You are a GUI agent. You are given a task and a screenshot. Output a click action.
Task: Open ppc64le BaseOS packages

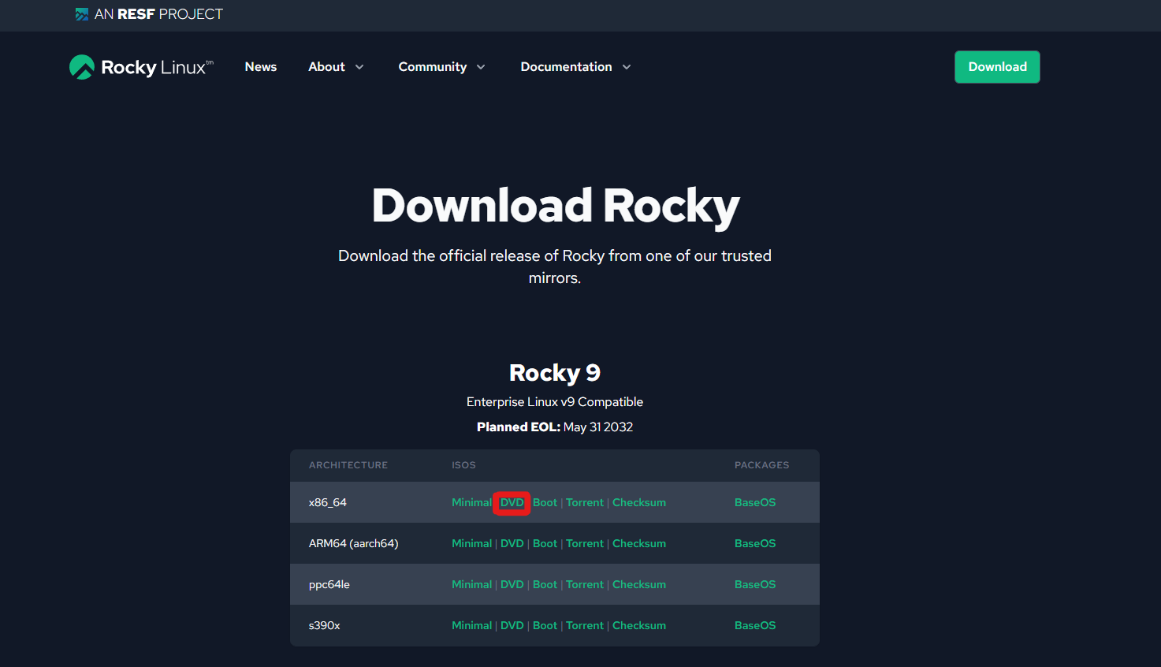[x=755, y=584]
